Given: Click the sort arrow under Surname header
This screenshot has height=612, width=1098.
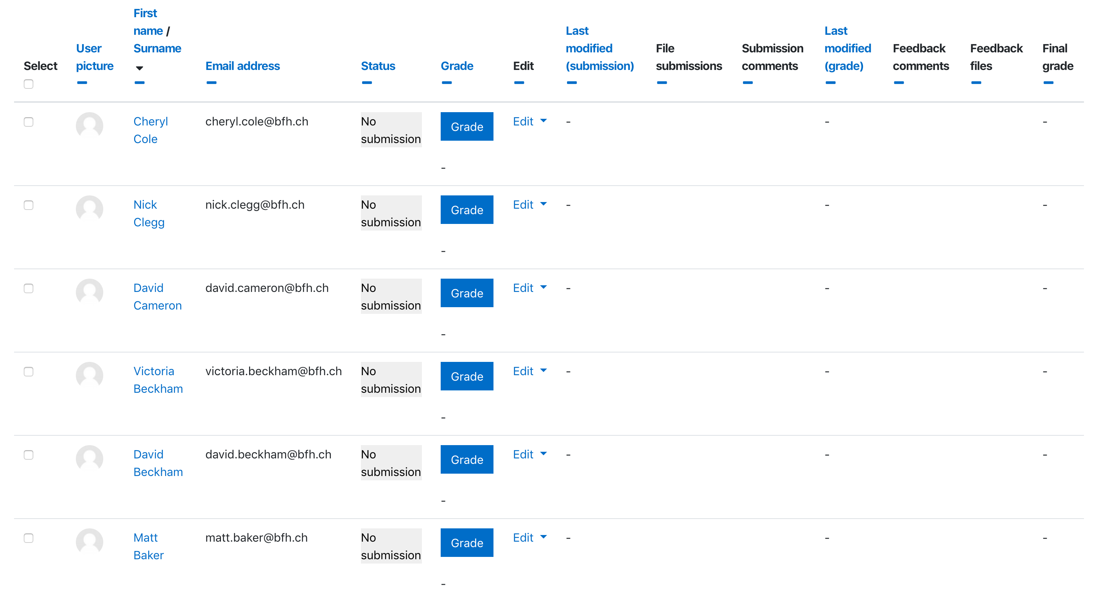Looking at the screenshot, I should tap(139, 68).
